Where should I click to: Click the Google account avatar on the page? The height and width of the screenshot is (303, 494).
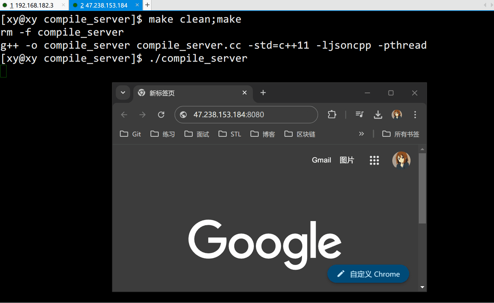(401, 160)
